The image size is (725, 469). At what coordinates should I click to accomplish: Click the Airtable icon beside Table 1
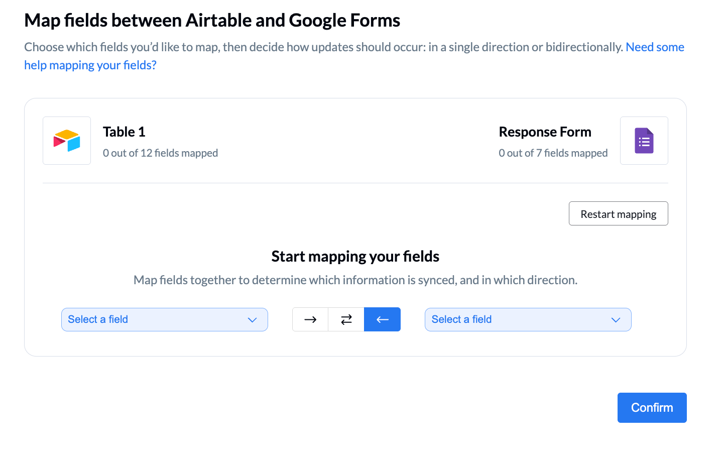66,141
